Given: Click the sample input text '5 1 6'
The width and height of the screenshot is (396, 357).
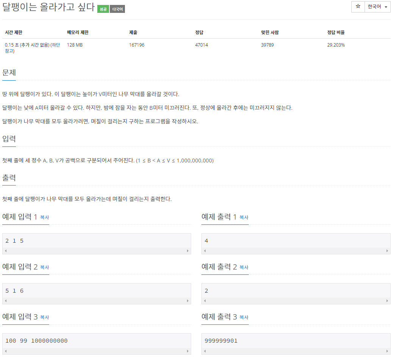Looking at the screenshot, I should (x=14, y=291).
